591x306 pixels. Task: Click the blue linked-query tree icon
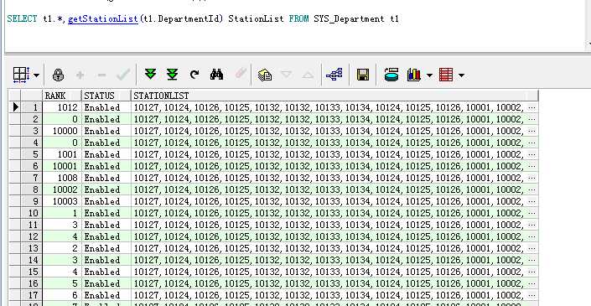pos(334,75)
